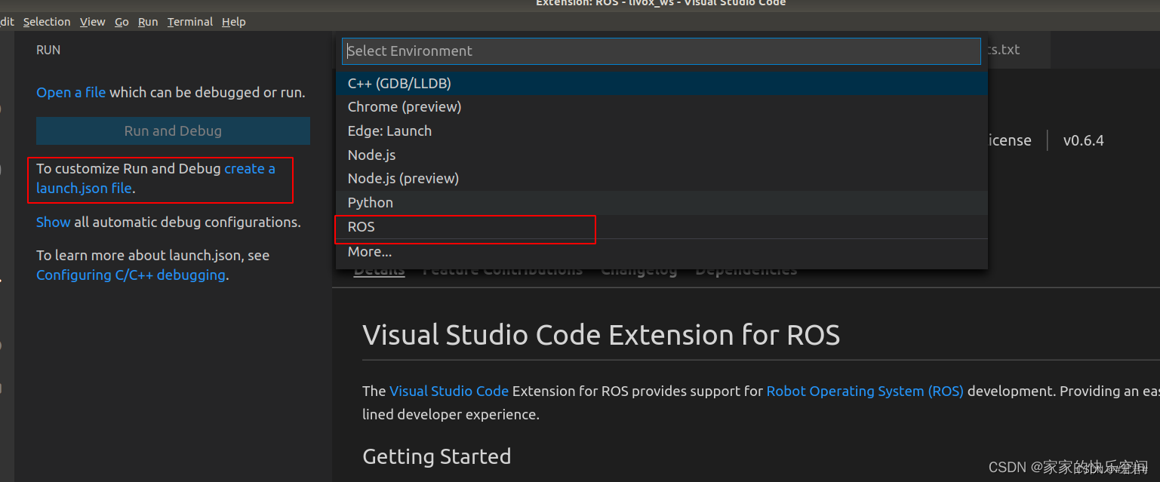Click the Run and Debug button
The height and width of the screenshot is (482, 1160).
(173, 130)
